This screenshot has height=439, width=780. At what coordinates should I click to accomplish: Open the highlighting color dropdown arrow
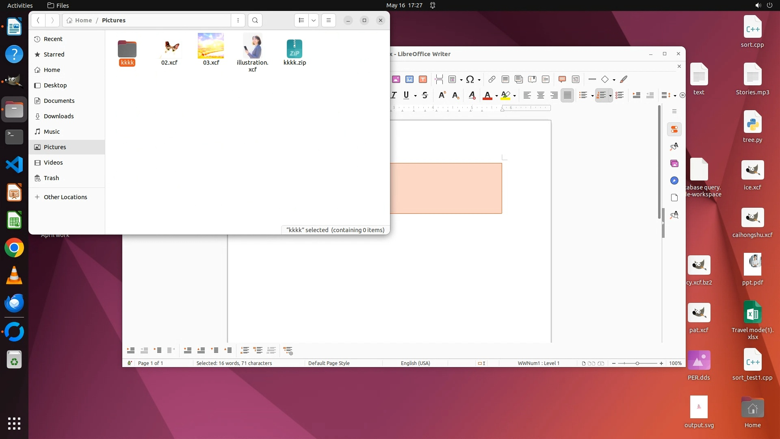coord(514,96)
